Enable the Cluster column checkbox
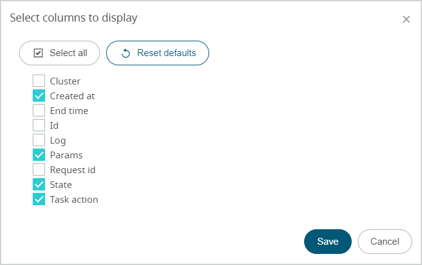This screenshot has height=265, width=422. 39,81
